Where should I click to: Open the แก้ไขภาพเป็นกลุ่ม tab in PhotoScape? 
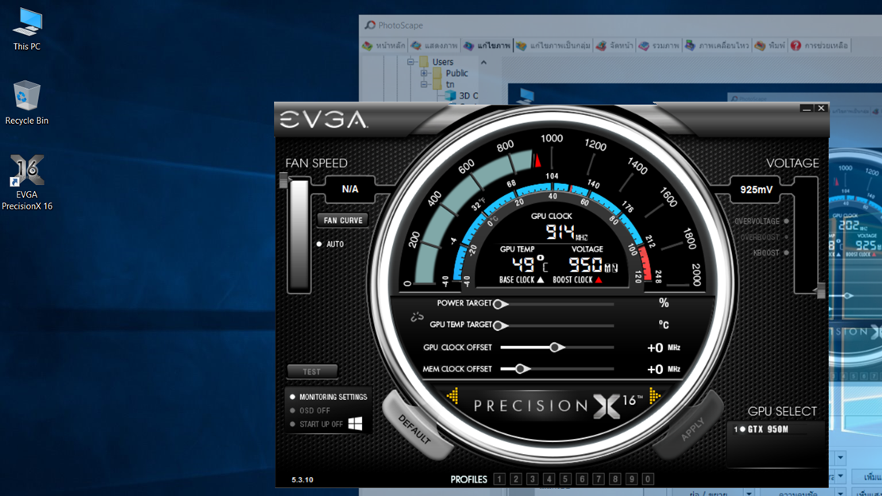(553, 45)
